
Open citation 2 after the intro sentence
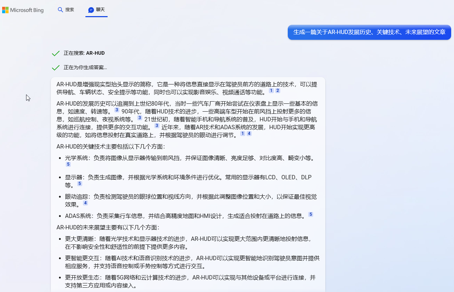[x=277, y=91]
